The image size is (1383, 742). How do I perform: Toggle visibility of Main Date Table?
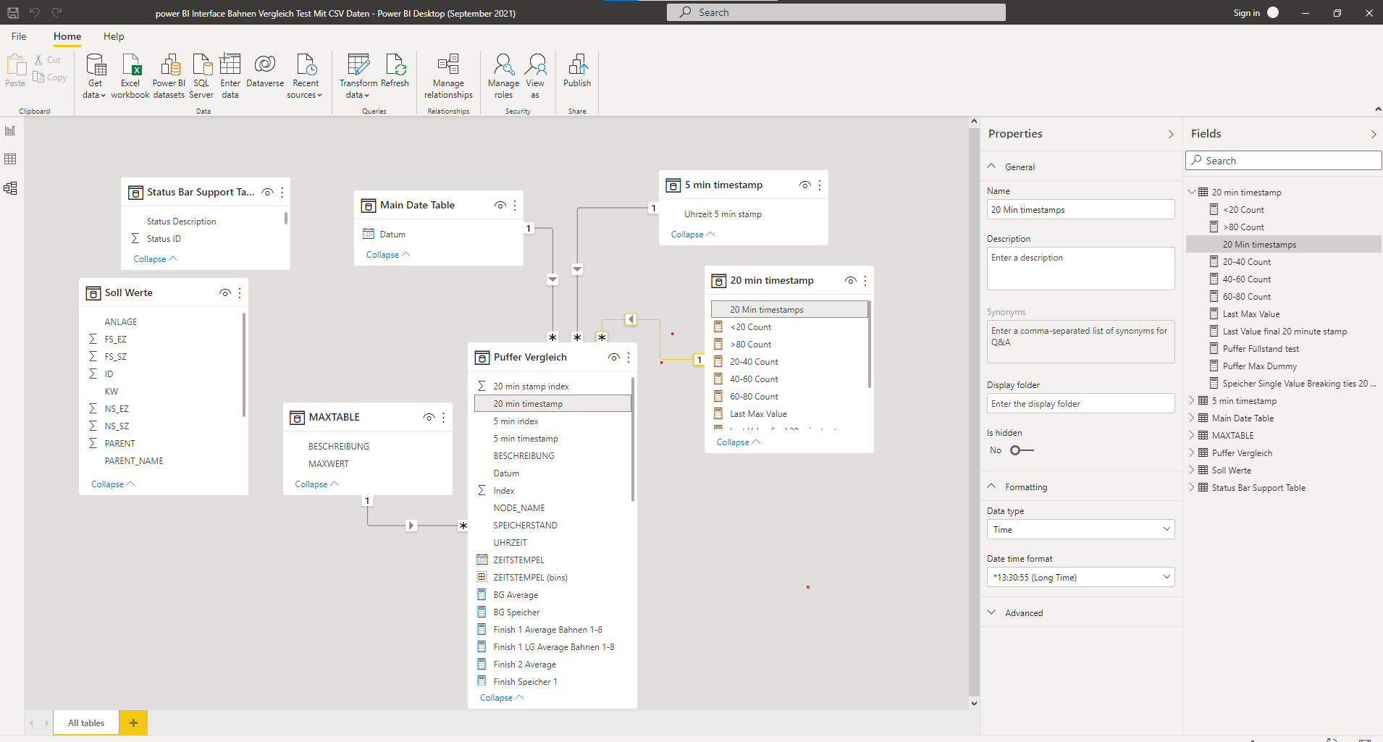[500, 205]
